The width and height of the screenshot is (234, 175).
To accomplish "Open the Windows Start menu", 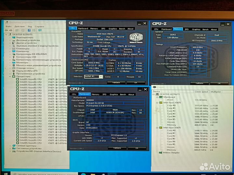I will (6, 174).
